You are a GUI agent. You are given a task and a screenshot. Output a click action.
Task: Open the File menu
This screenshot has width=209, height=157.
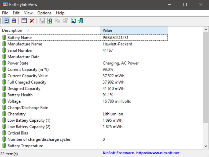[5, 13]
